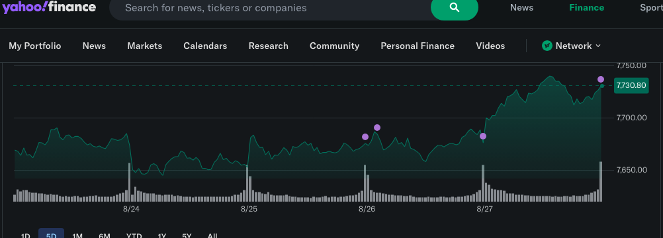Image resolution: width=663 pixels, height=238 pixels.
Task: Open the Research menu
Action: click(x=268, y=46)
